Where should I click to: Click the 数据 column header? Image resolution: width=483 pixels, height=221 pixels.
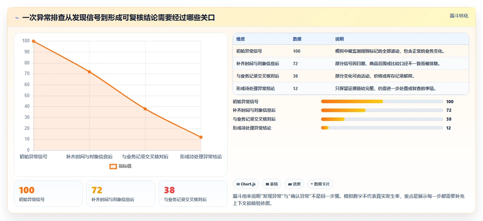(297, 39)
